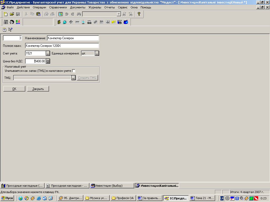Open the Отчеты menu

click(x=109, y=7)
